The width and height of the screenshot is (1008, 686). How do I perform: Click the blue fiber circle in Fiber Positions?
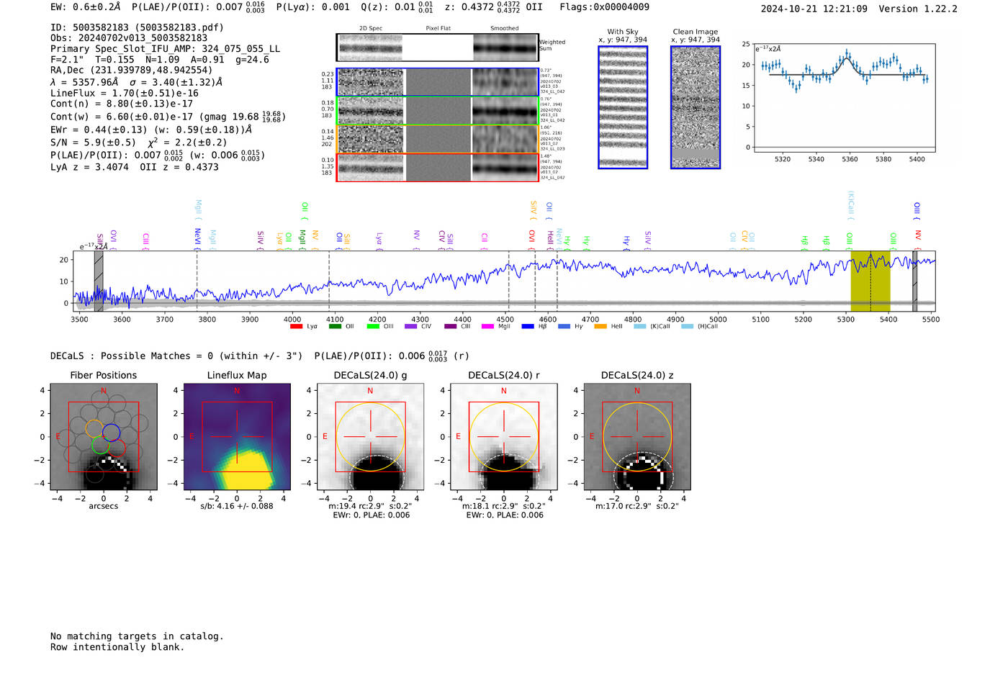coord(111,433)
